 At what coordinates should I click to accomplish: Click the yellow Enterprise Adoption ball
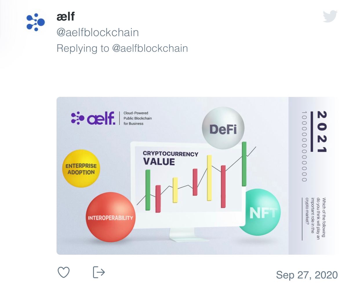click(81, 169)
